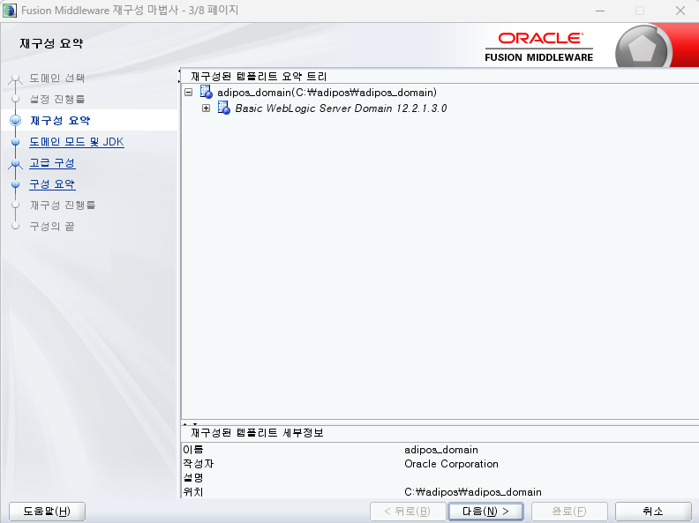Click the adipos_domain tree node icon
This screenshot has width=699, height=523.
pyautogui.click(x=206, y=93)
